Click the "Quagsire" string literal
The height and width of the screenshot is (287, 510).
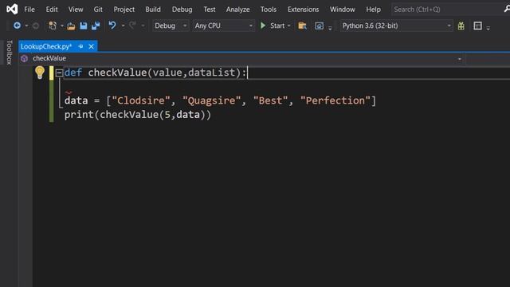coord(211,100)
